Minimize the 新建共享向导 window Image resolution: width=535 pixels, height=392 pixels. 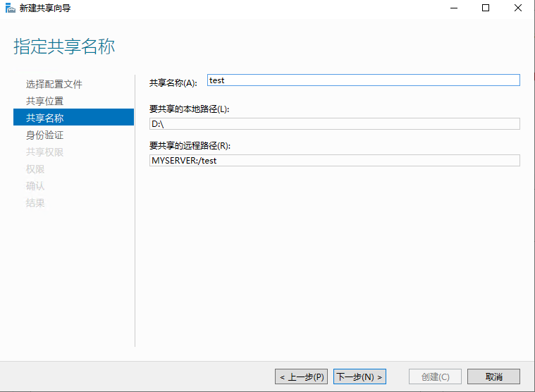click(x=453, y=8)
